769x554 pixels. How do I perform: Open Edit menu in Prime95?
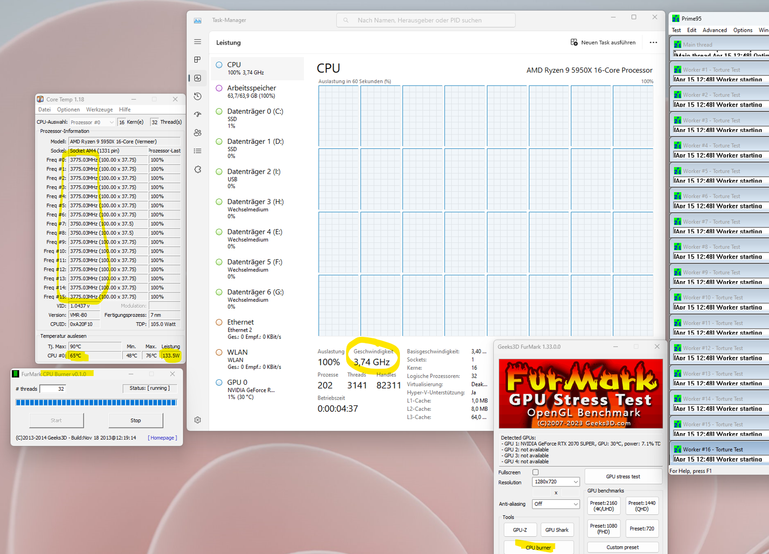pyautogui.click(x=691, y=30)
